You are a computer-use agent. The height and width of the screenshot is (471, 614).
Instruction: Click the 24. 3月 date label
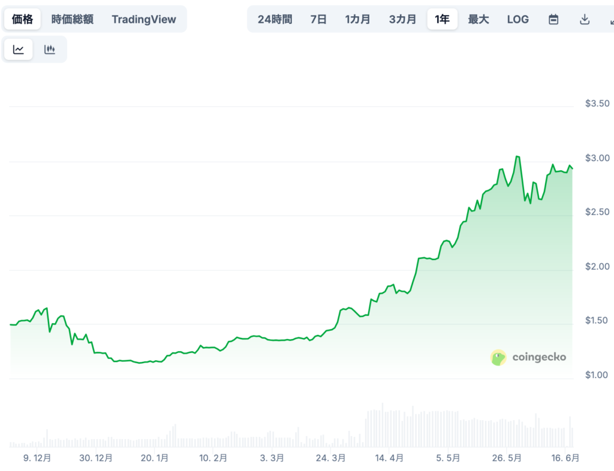click(330, 458)
